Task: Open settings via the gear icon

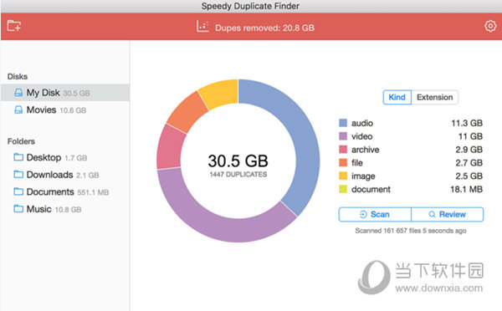Action: [490, 26]
